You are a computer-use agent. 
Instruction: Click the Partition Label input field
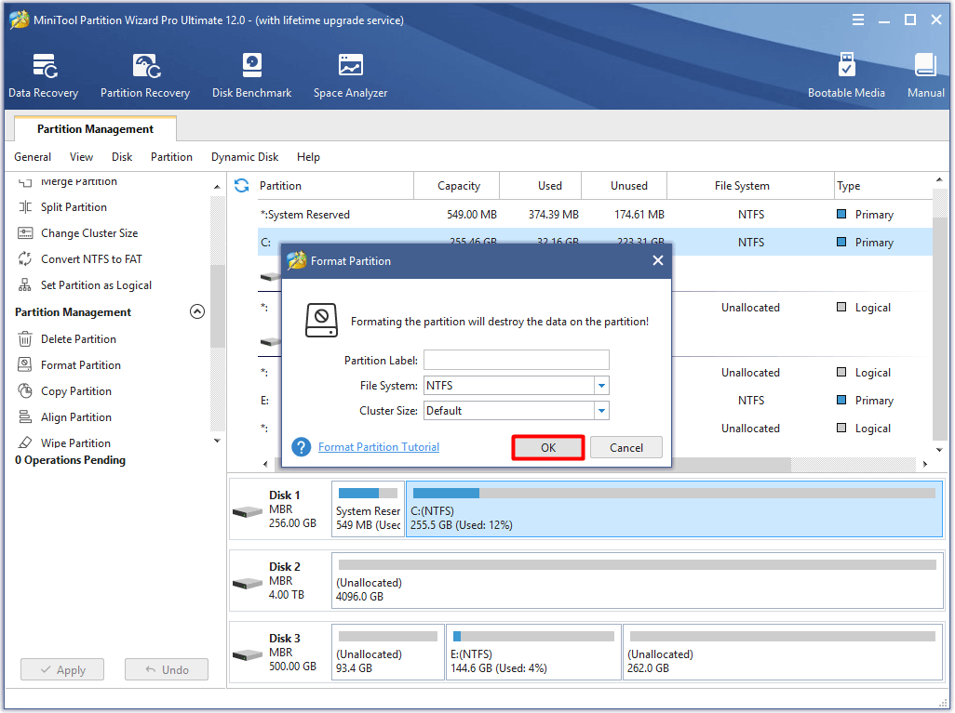coord(516,360)
